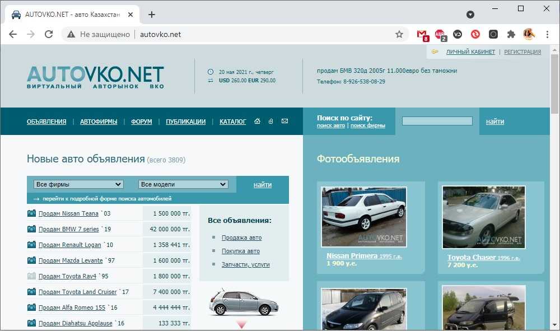Viewport: 560px width, 331px height.
Task: Bookmark this page with the star icon
Action: (399, 34)
